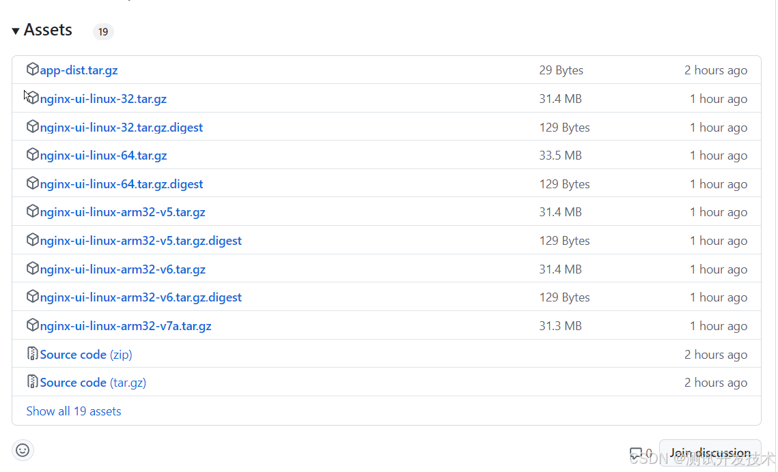
Task: Click the Join discussion button
Action: [x=710, y=453]
